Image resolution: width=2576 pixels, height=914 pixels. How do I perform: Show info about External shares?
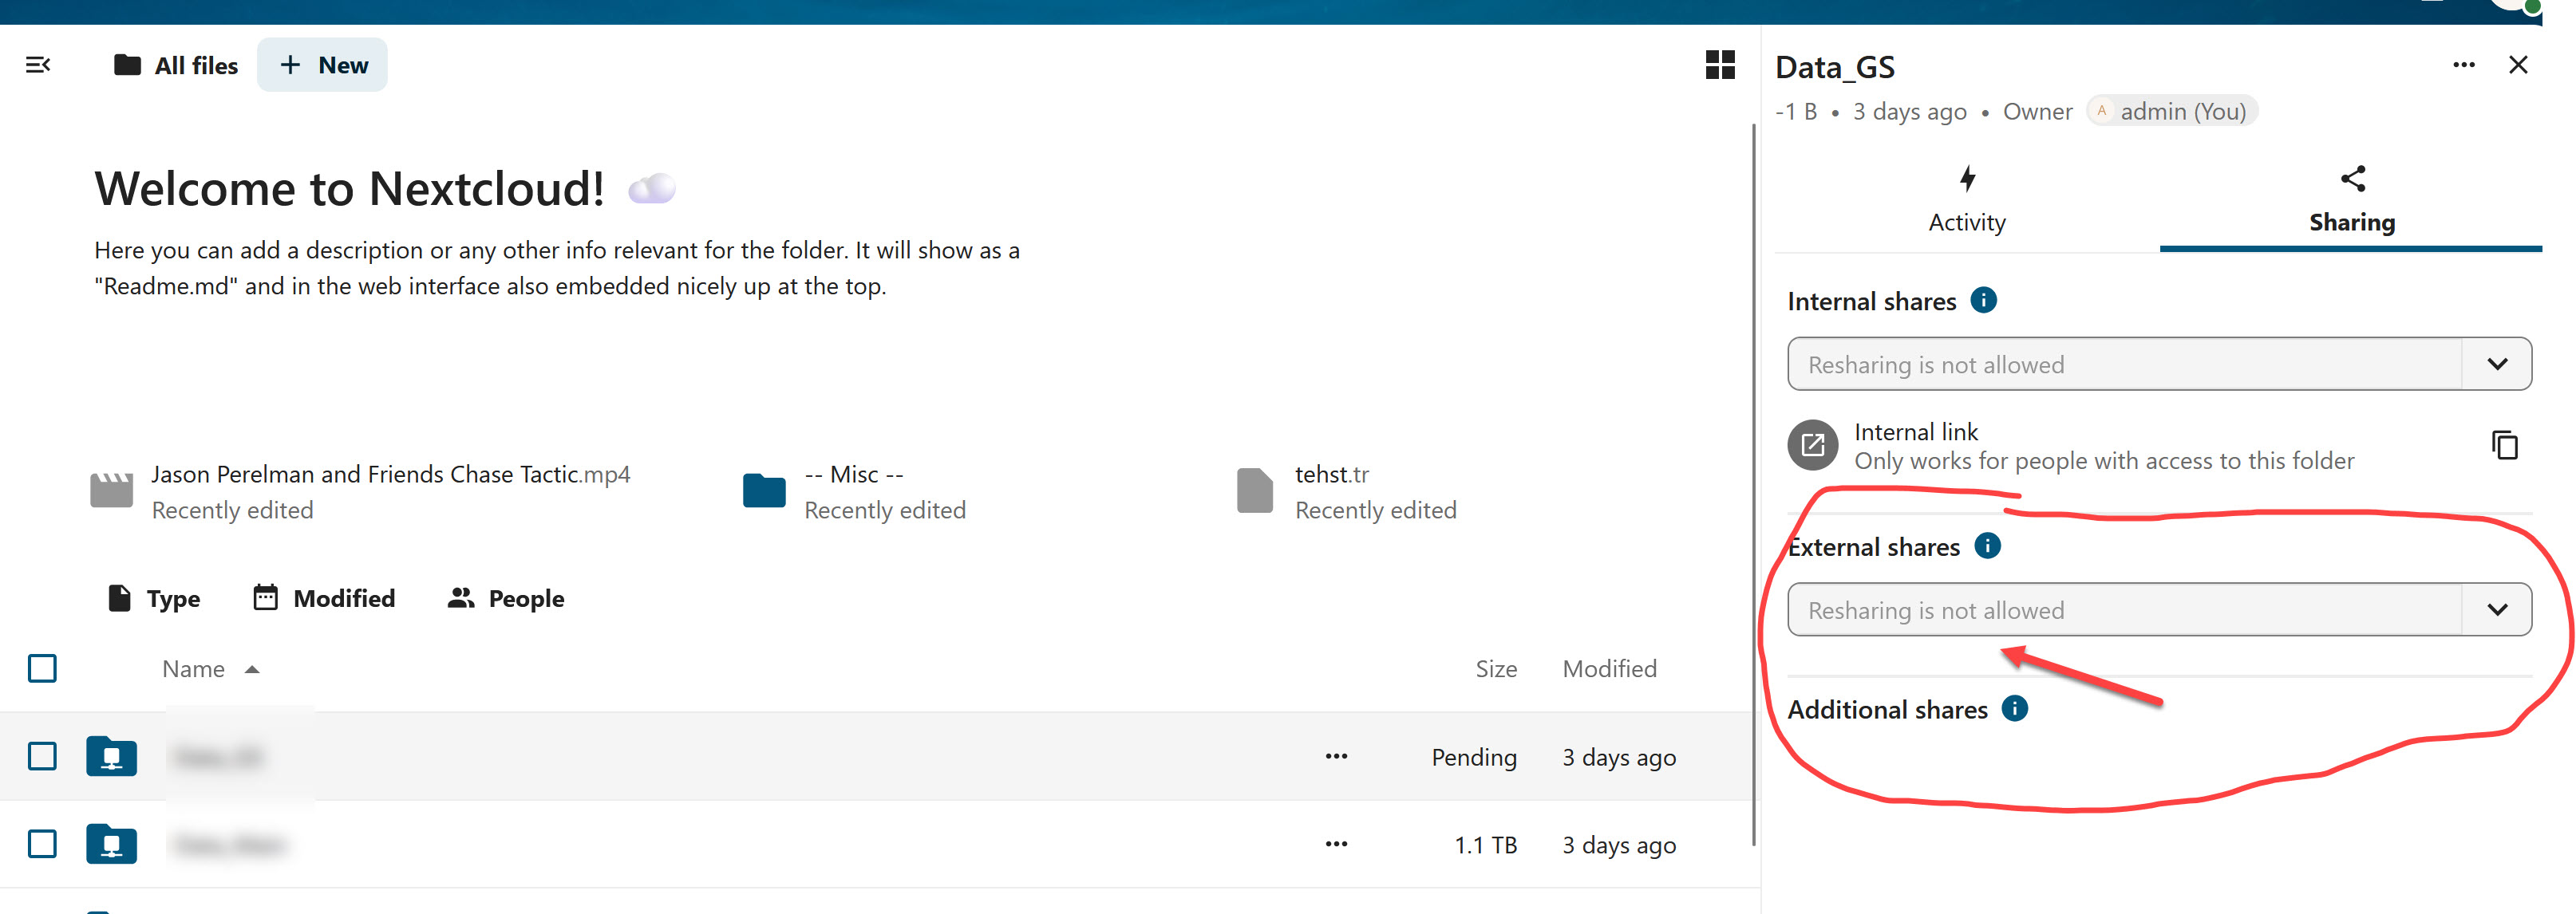pyautogui.click(x=1987, y=546)
